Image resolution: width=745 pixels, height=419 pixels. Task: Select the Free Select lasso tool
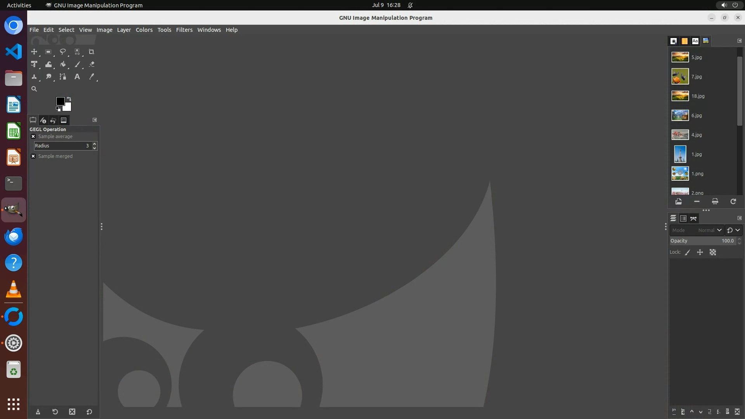click(62, 52)
